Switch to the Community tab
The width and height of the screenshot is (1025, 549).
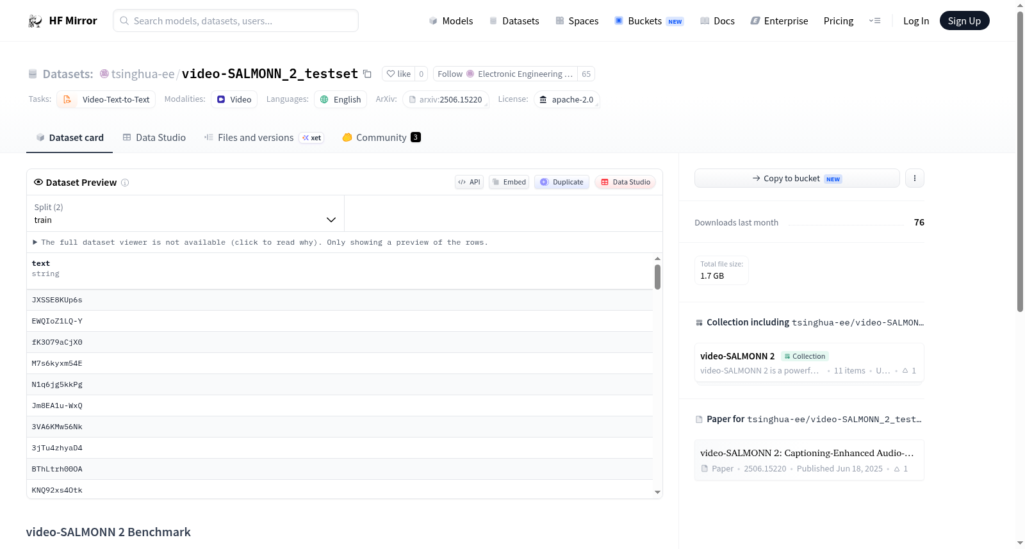381,138
